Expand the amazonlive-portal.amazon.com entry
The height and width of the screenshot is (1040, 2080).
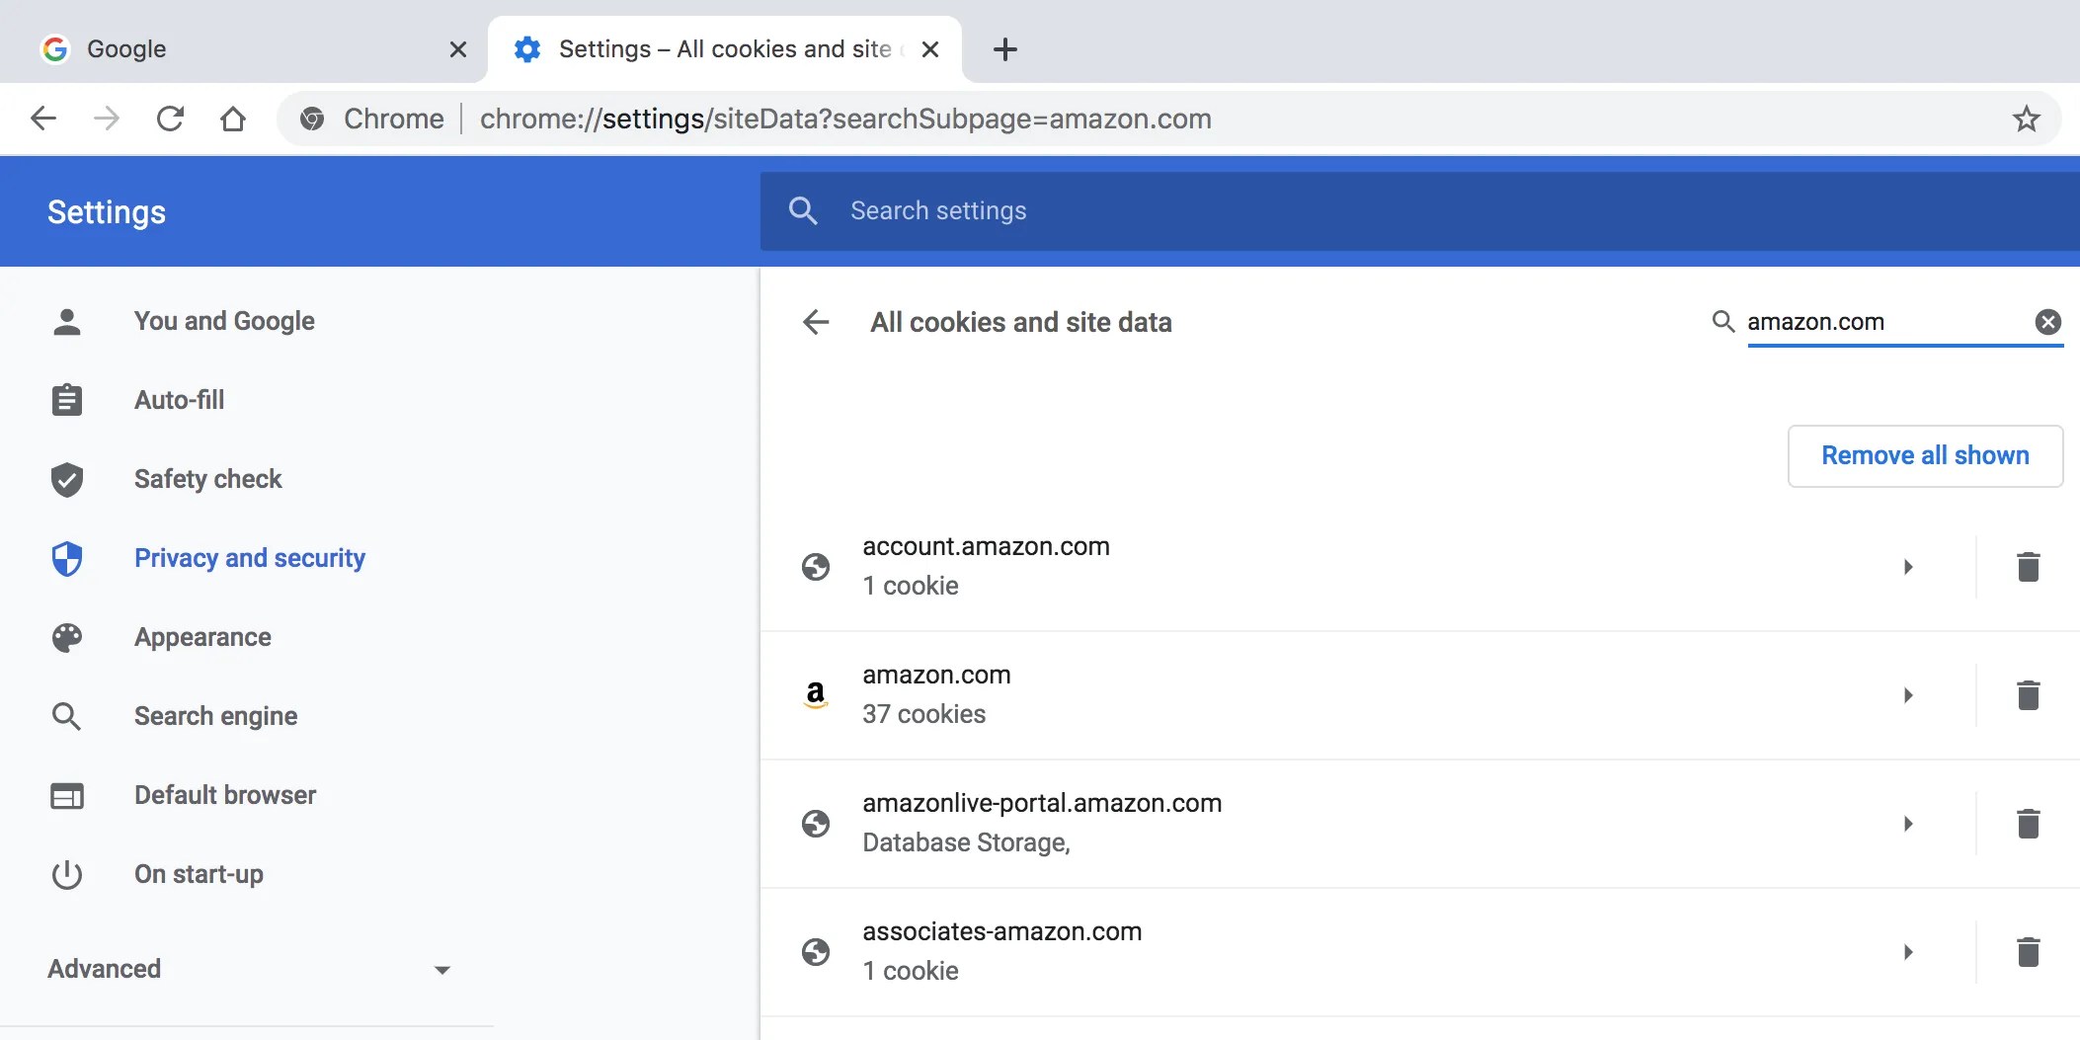pos(1908,823)
